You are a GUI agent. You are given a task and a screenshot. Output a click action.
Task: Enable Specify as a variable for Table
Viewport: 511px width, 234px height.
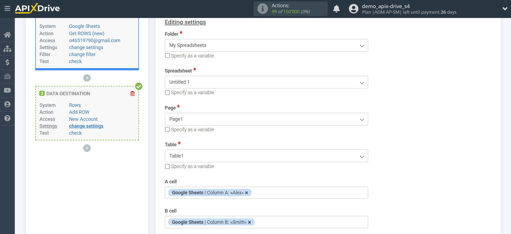point(167,166)
